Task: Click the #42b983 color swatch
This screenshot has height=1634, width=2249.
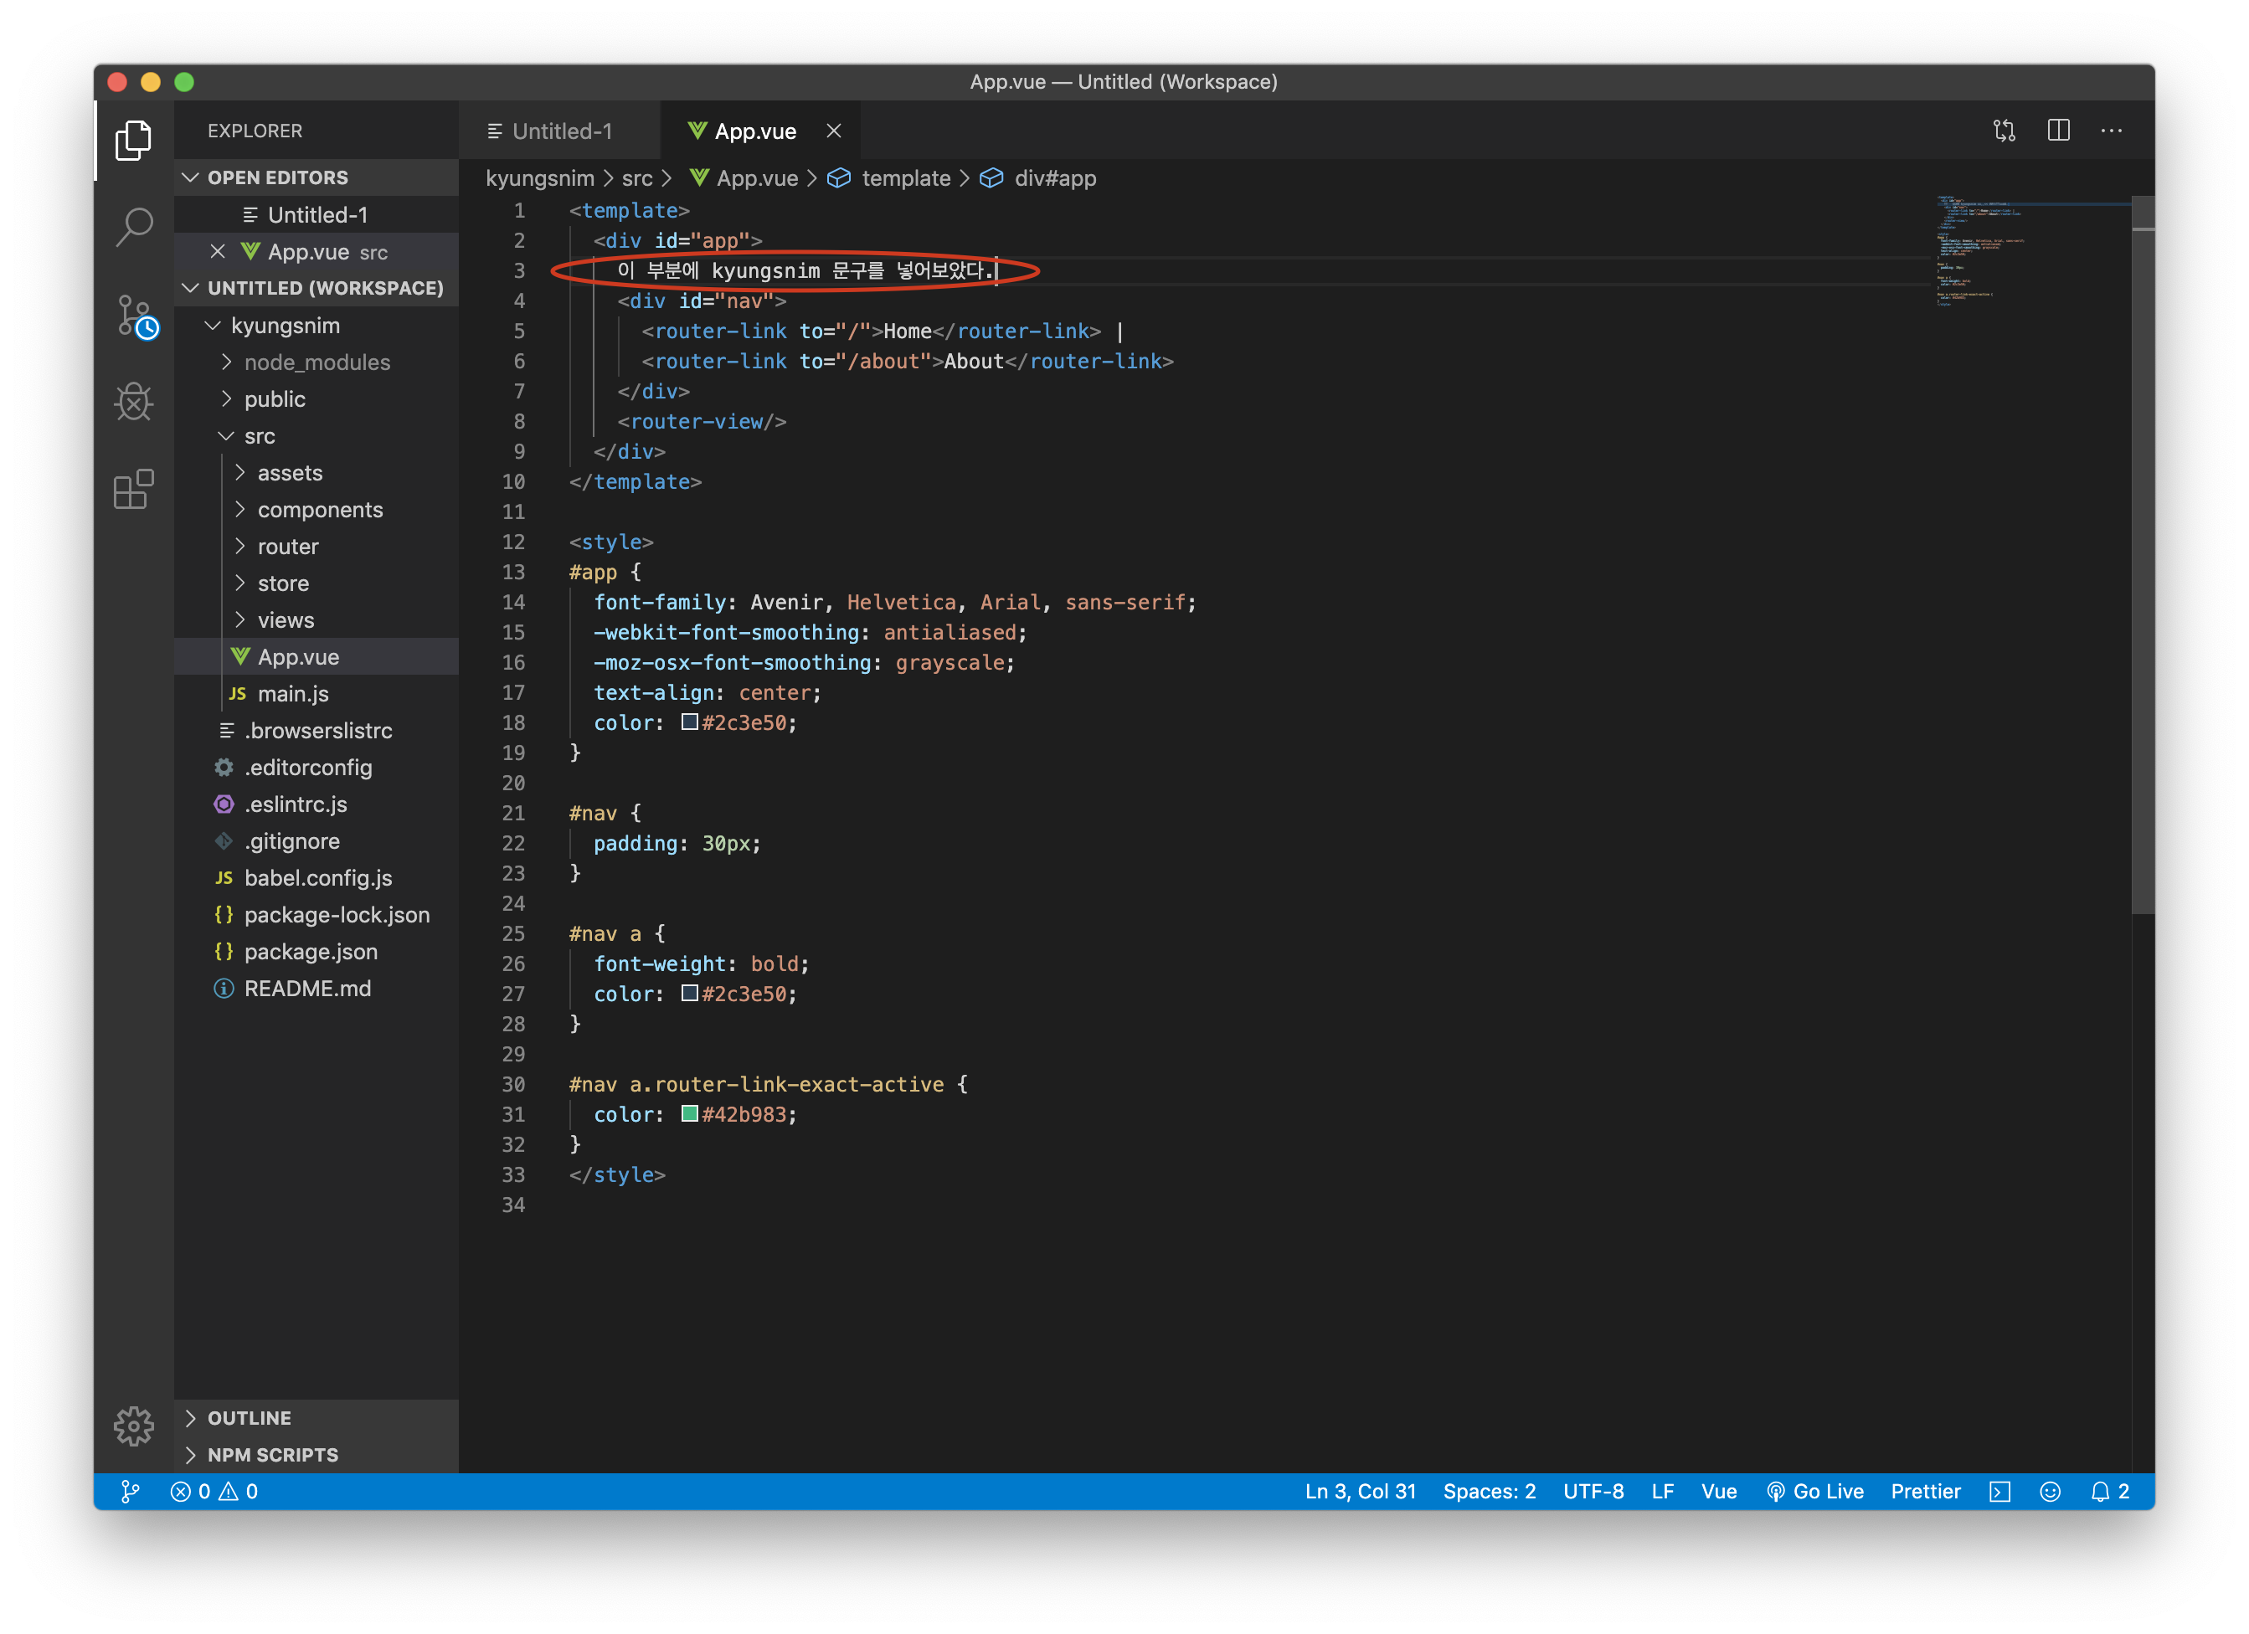Action: click(x=690, y=1113)
